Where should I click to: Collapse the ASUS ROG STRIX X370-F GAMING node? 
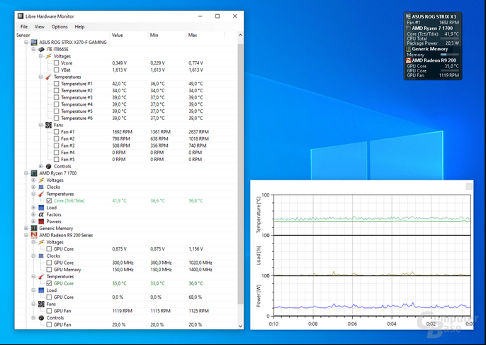[26, 42]
